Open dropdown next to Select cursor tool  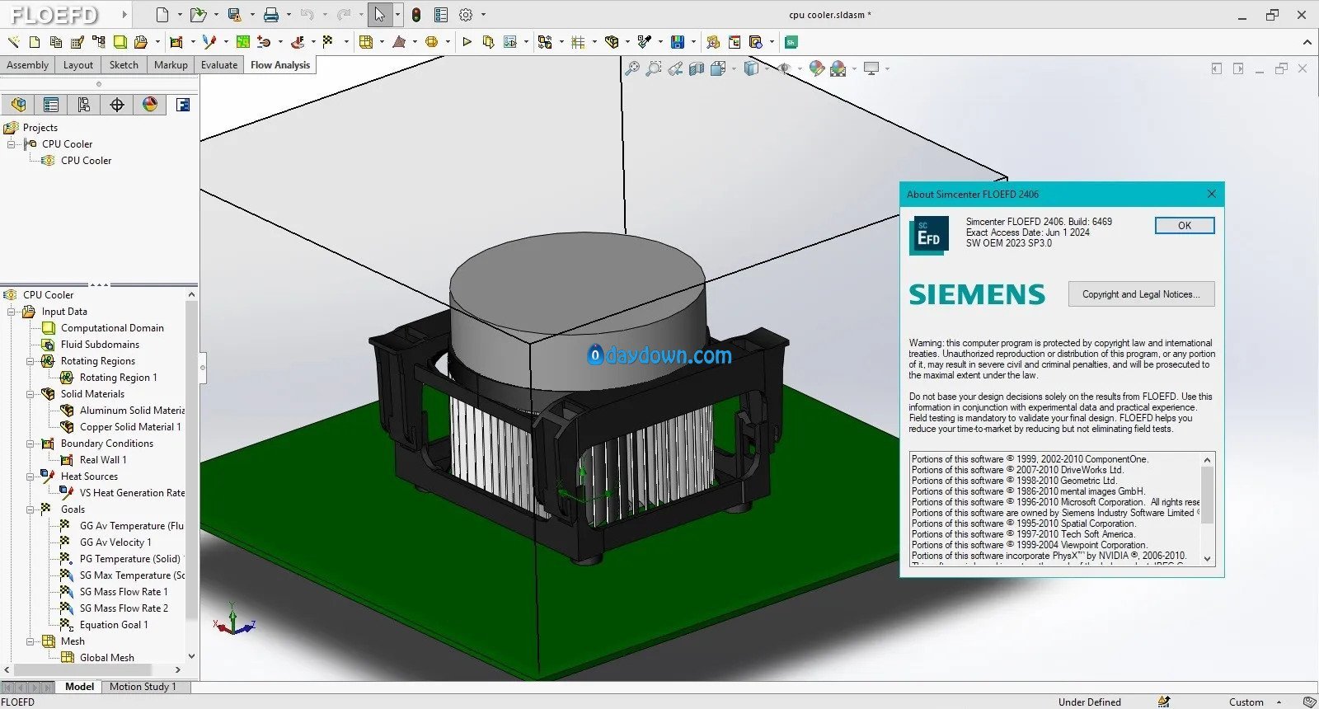(397, 15)
